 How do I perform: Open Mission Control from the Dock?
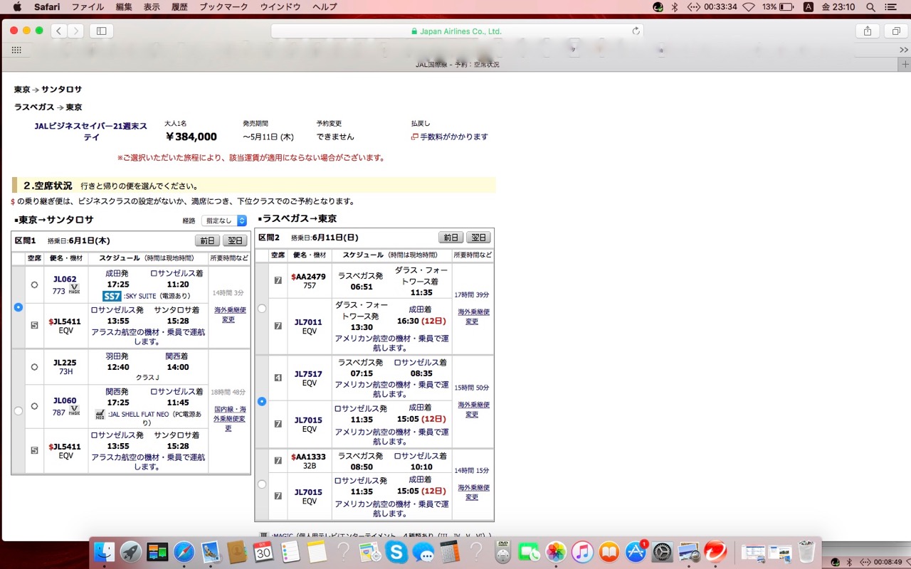(x=157, y=552)
